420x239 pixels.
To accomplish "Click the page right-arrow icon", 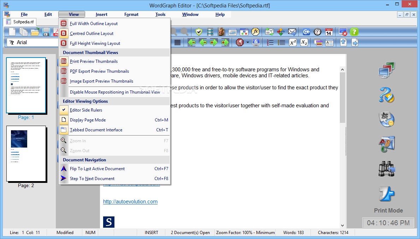I will (355, 42).
